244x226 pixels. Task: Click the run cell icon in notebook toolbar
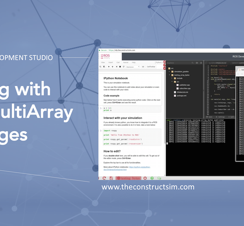117,67
